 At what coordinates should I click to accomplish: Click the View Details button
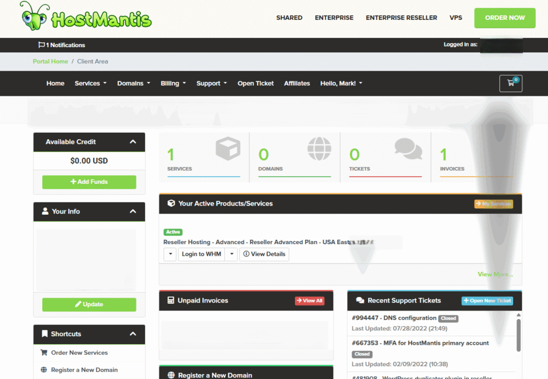coord(264,254)
